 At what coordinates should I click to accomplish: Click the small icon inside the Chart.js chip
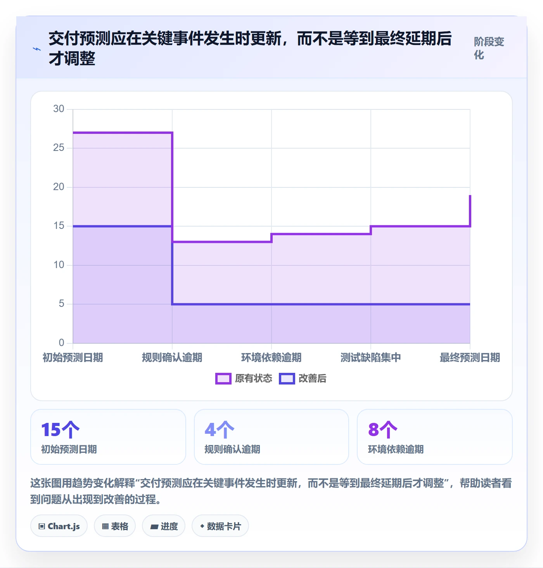[42, 526]
